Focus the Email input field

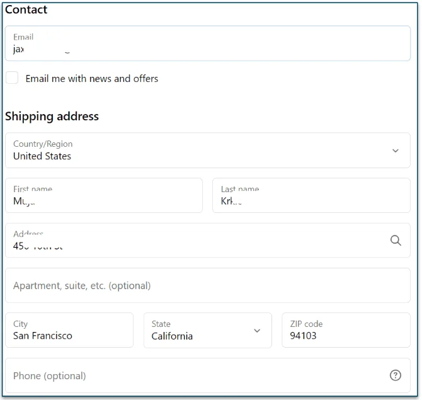tap(208, 44)
